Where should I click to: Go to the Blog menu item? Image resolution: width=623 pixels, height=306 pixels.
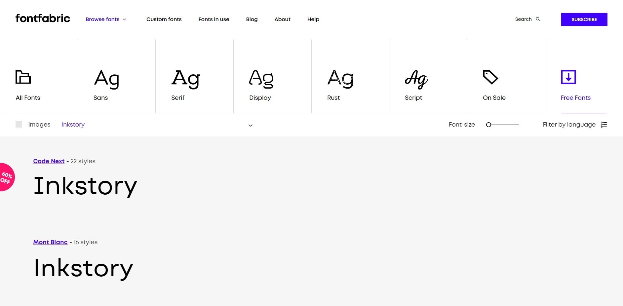(x=252, y=19)
